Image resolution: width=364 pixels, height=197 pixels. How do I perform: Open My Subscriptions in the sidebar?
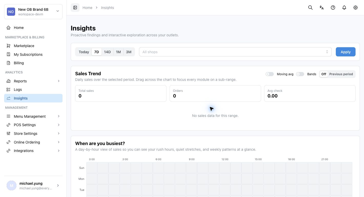point(33,54)
